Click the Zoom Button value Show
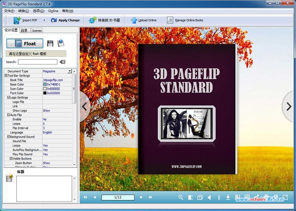 [47, 163]
